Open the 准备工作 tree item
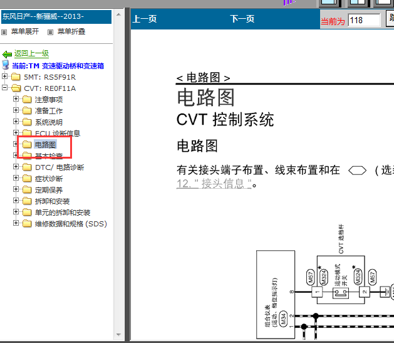Viewport: 394px width, 343px height. [x=49, y=111]
